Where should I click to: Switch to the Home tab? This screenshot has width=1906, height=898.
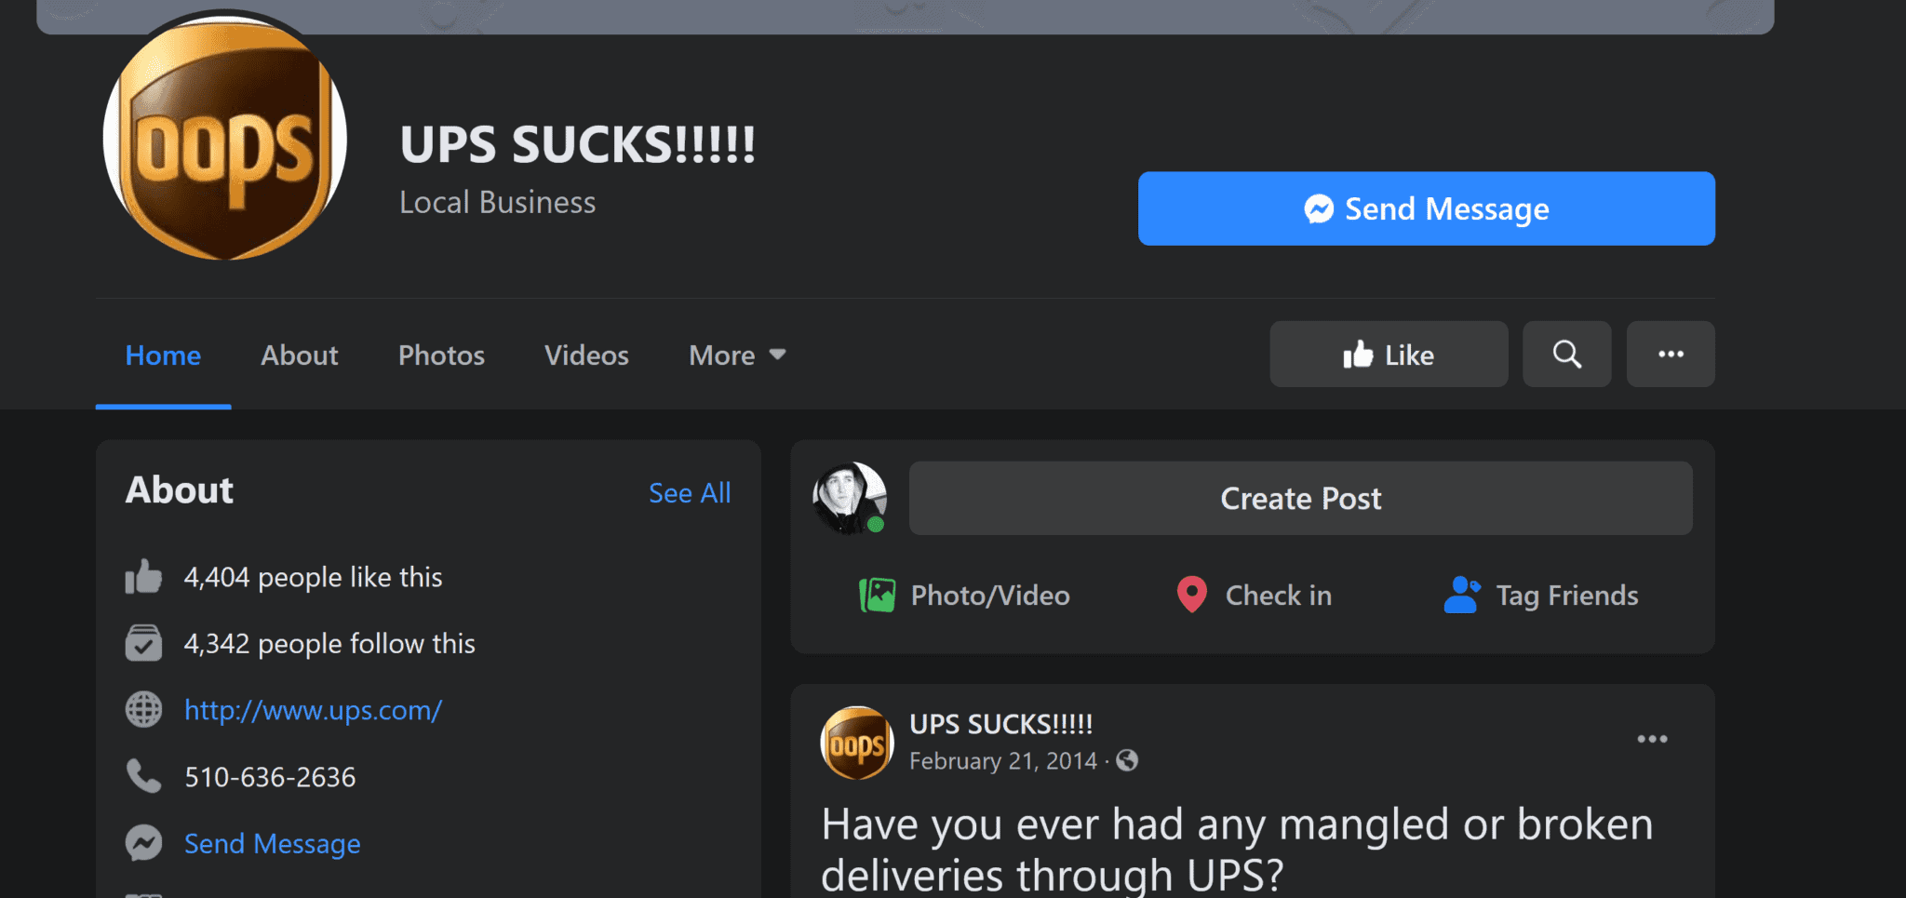click(x=163, y=355)
